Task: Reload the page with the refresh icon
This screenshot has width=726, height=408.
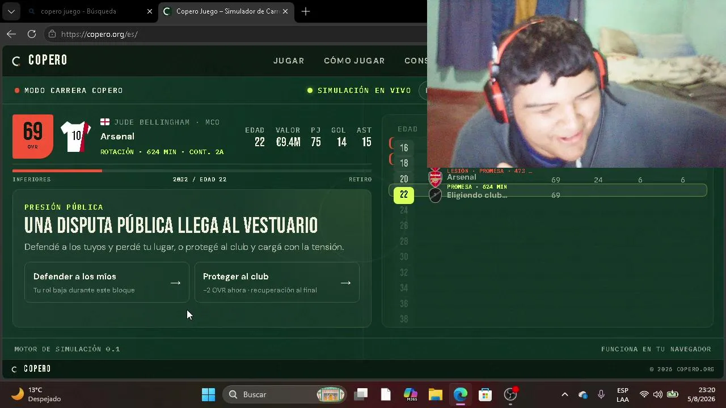Action: pos(32,34)
